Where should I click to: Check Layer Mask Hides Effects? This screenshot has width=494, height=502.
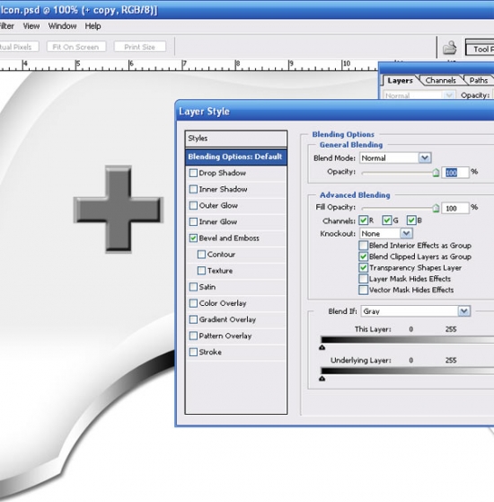click(363, 279)
